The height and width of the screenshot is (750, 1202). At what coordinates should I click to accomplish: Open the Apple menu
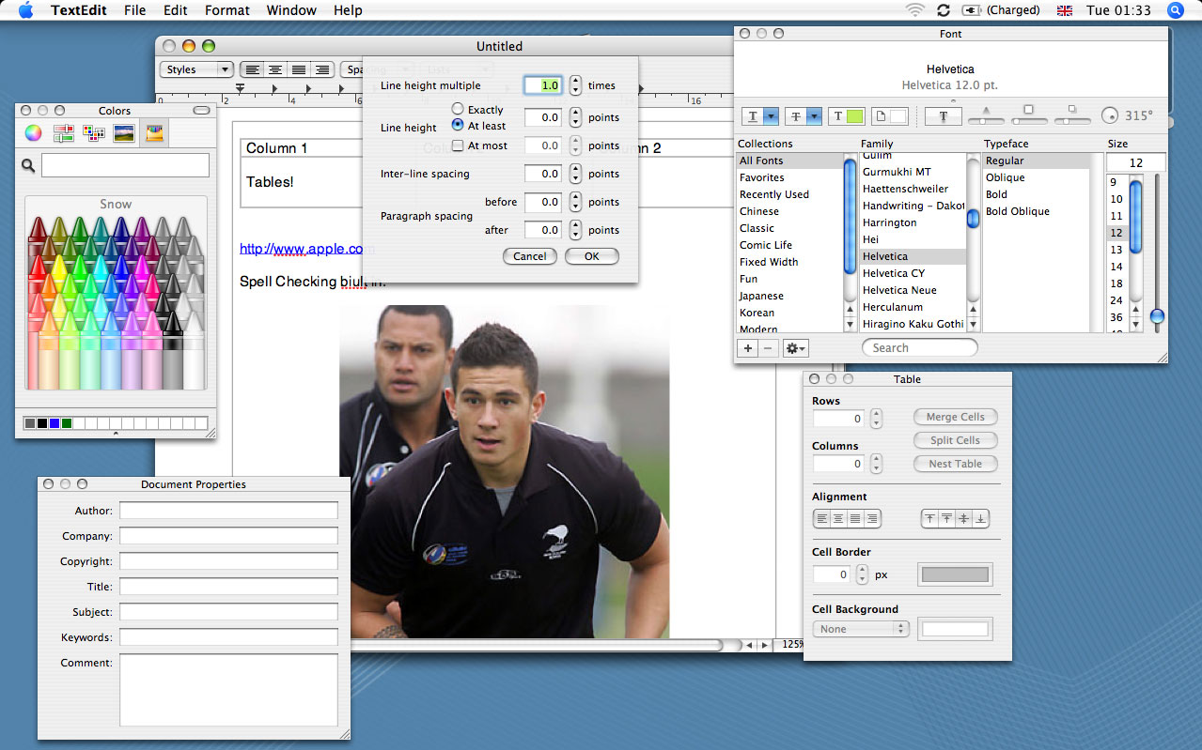click(x=25, y=10)
